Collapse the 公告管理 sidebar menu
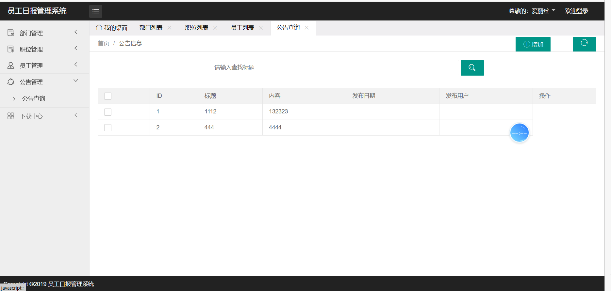Screen dimensions: 611x291 tap(76, 81)
